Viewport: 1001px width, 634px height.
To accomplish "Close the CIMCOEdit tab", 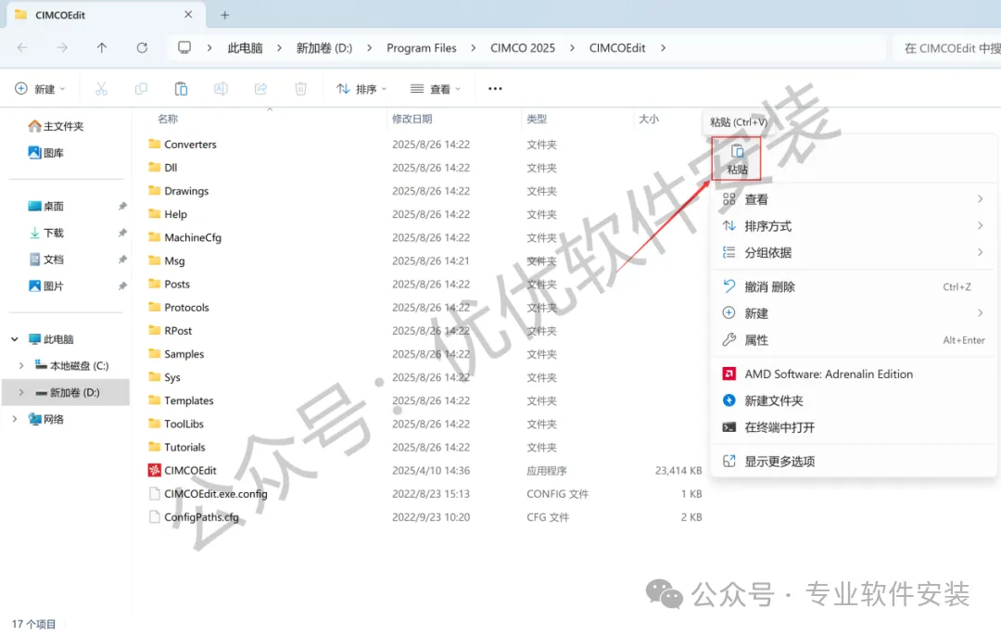I will tap(188, 14).
